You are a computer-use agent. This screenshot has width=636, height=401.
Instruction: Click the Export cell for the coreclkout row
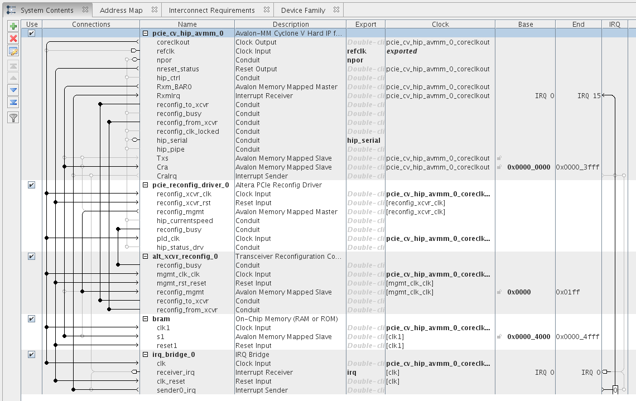click(365, 42)
